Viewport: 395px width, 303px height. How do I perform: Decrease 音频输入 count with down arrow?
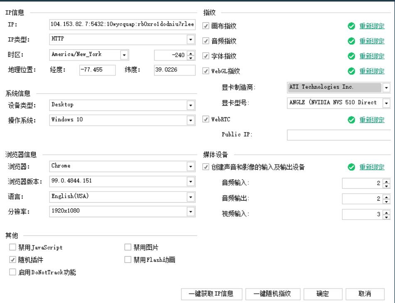point(386,186)
